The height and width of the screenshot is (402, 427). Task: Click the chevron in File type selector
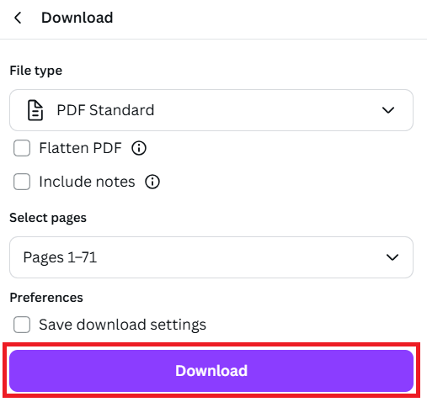click(x=388, y=110)
